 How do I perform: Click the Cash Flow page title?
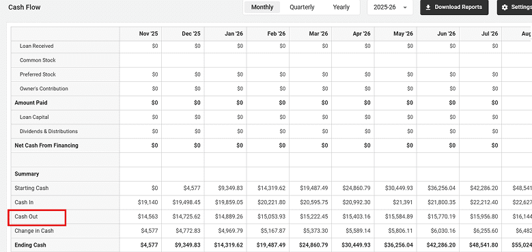pyautogui.click(x=25, y=7)
